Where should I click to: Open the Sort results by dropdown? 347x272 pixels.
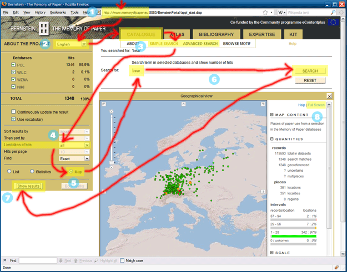[74, 132]
